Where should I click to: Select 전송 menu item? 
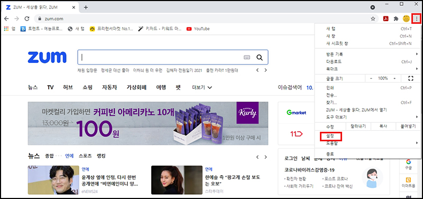tap(367, 95)
